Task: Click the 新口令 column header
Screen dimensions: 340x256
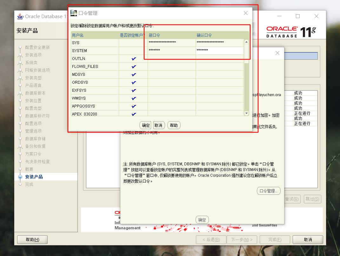Action: point(171,35)
